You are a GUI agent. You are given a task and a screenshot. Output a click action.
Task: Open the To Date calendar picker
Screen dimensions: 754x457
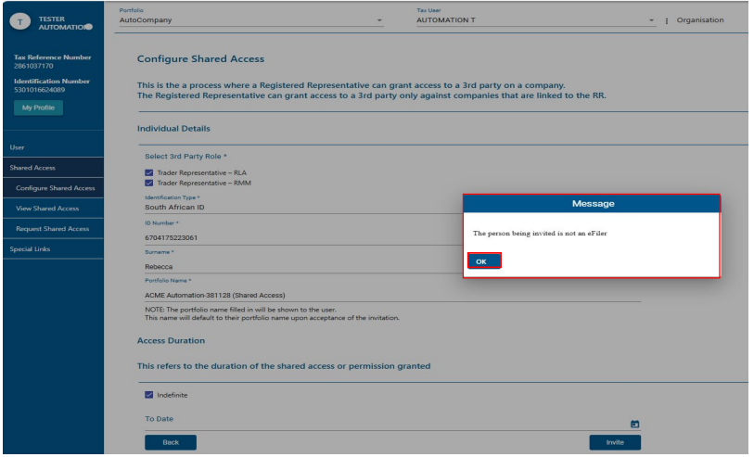[634, 424]
